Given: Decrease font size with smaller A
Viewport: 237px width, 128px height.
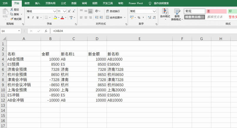Looking at the screenshot, I should click(x=74, y=11).
